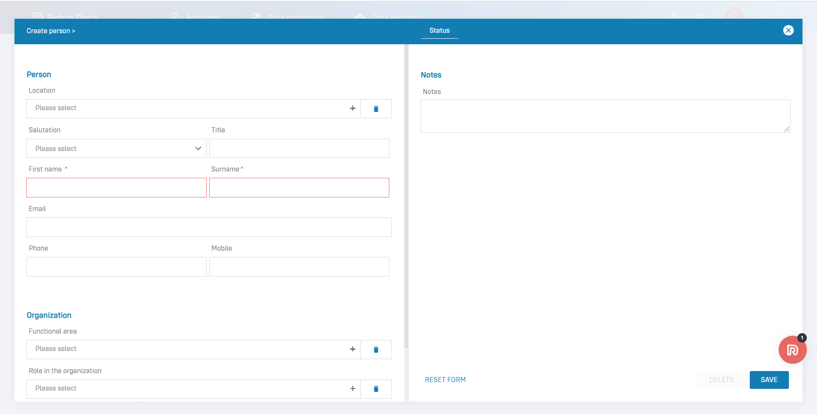Open the Salutation dropdown
The width and height of the screenshot is (817, 414).
116,148
